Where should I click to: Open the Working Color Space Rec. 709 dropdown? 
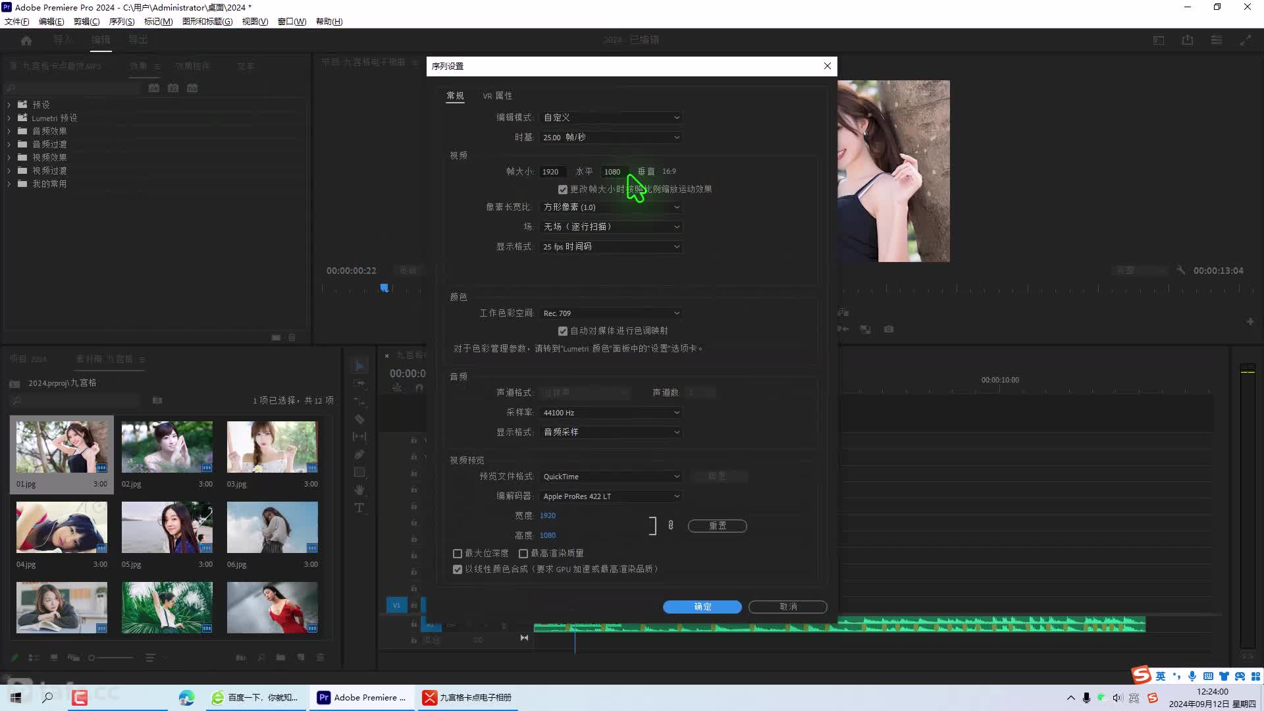point(611,313)
